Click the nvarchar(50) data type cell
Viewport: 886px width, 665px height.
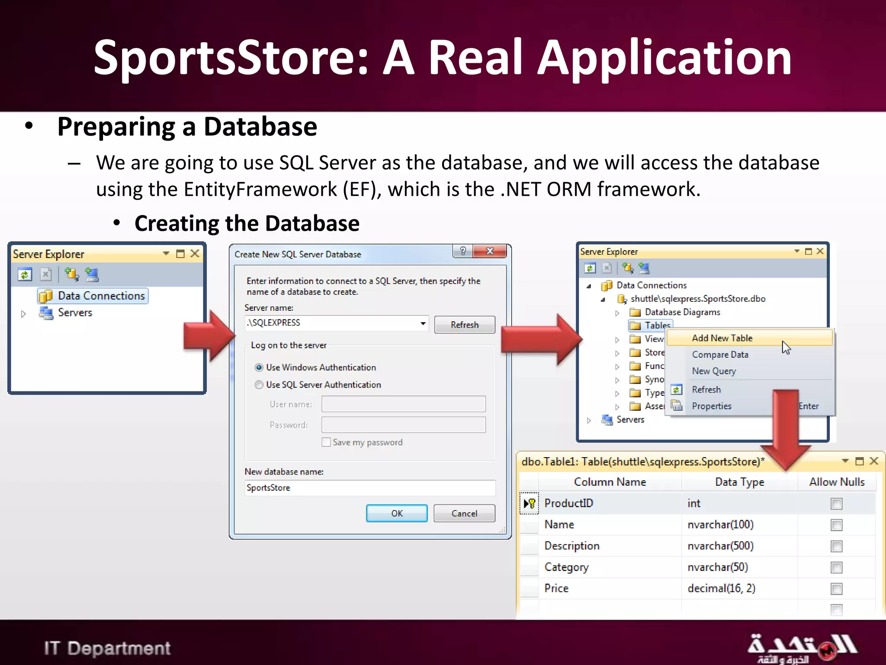click(739, 567)
